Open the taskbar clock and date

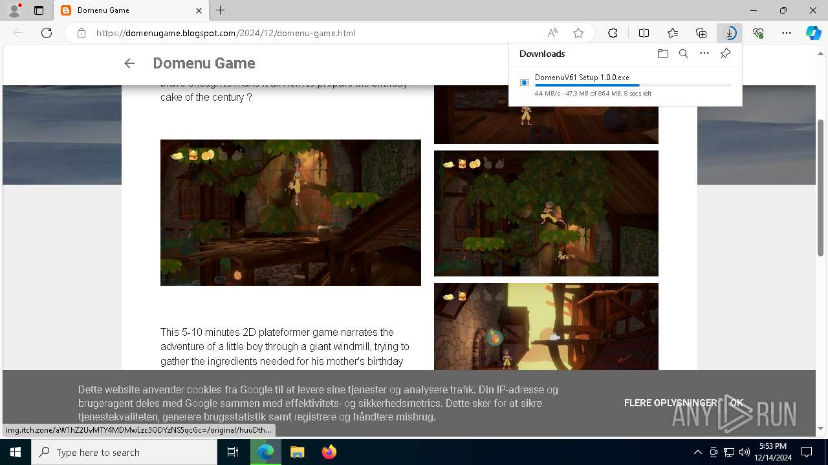[772, 452]
